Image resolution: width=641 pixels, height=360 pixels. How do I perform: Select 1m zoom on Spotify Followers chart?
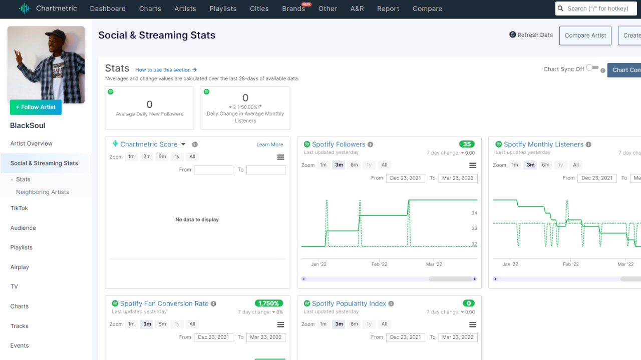pyautogui.click(x=324, y=165)
